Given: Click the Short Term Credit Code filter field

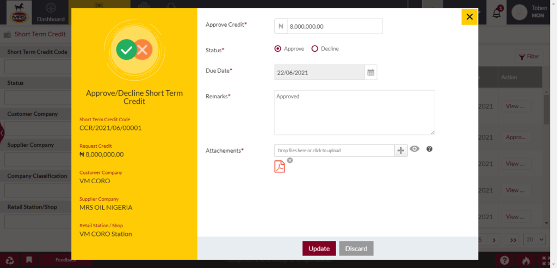Looking at the screenshot, I should [39, 66].
